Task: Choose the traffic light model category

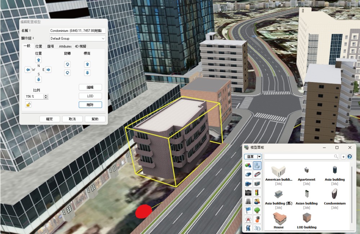Action: click(x=257, y=192)
